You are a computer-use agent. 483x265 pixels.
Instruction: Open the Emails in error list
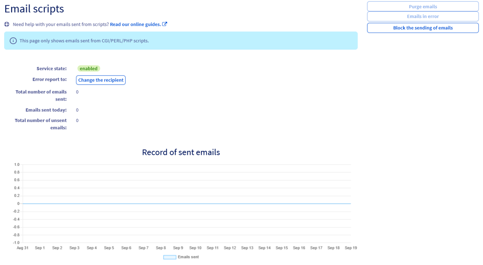[422, 16]
